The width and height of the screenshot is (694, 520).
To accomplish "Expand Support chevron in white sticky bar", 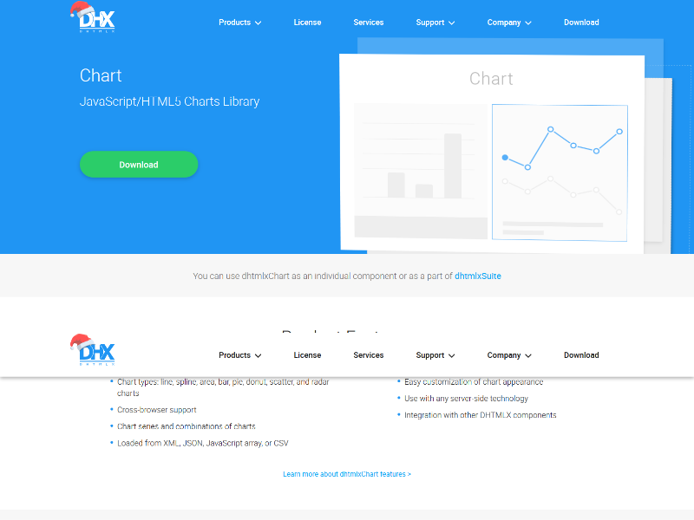I will click(451, 356).
